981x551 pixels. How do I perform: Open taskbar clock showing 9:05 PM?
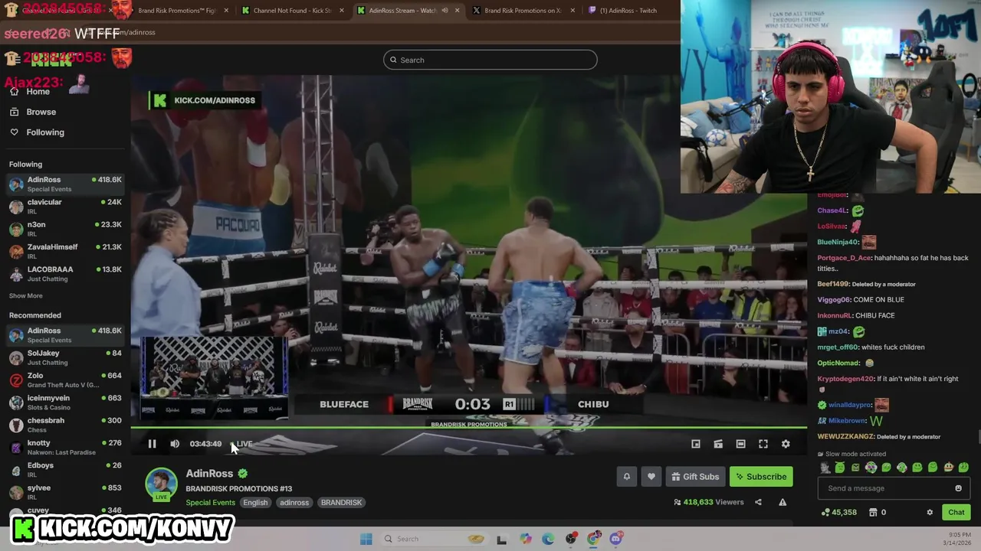click(x=958, y=539)
